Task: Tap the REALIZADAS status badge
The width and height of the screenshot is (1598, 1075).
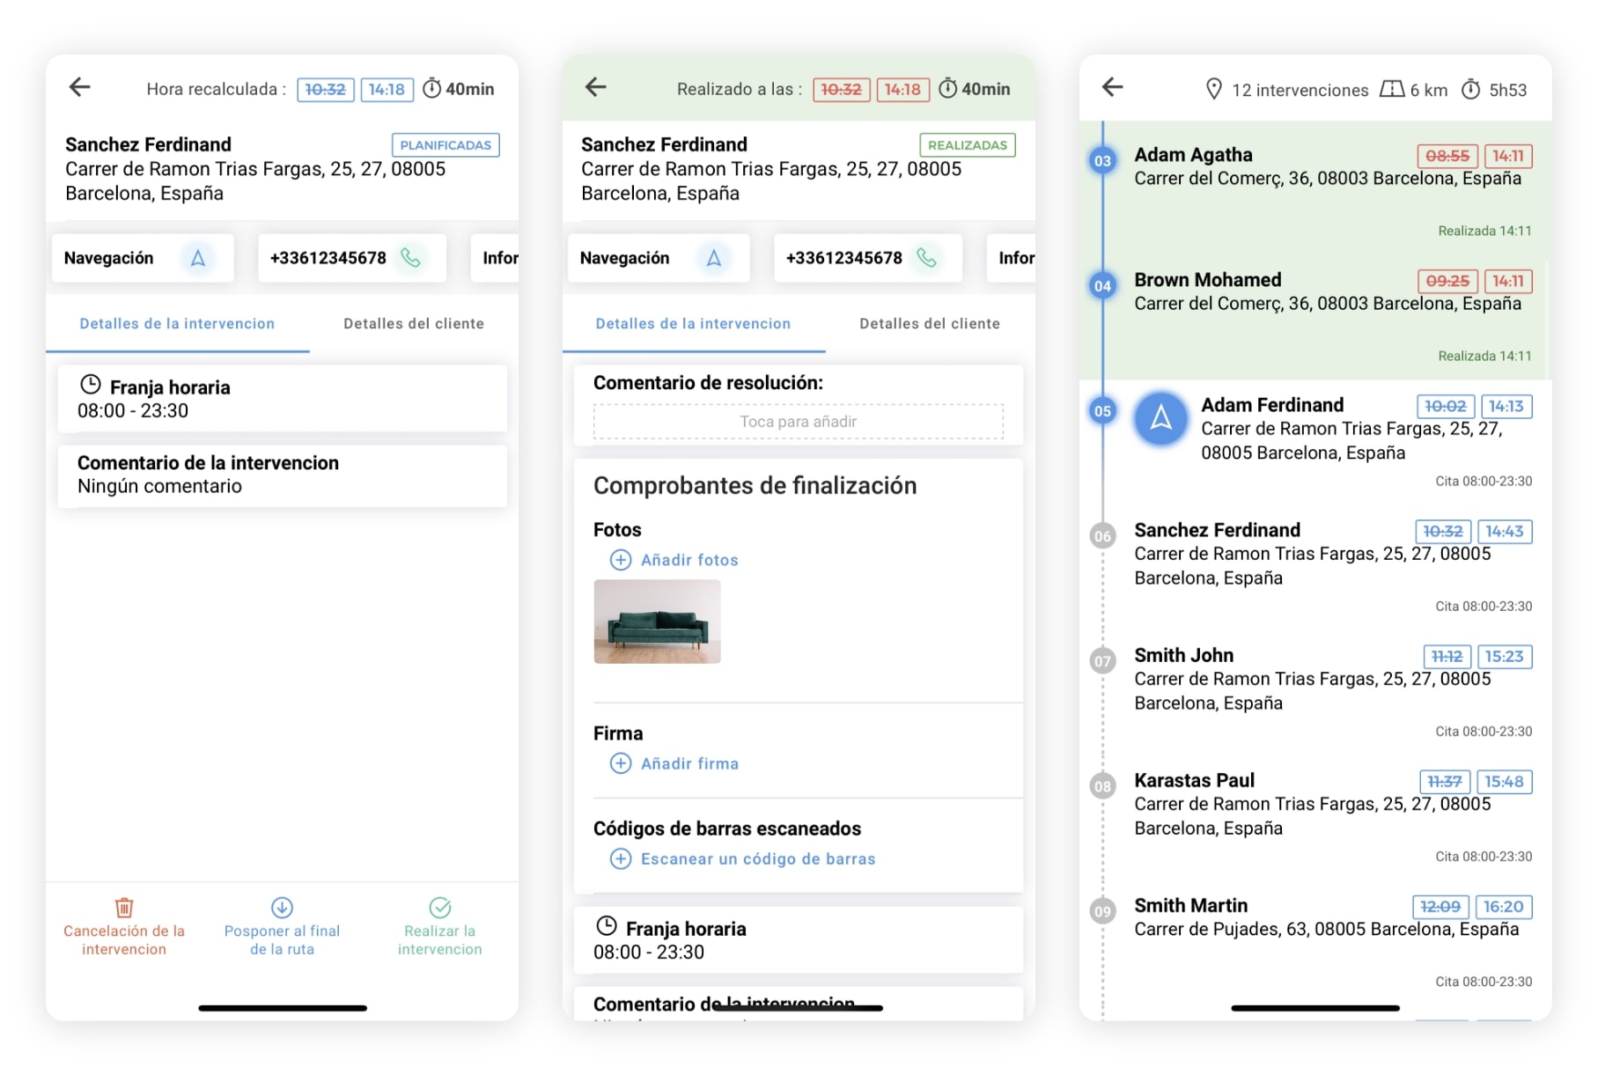Action: [967, 144]
